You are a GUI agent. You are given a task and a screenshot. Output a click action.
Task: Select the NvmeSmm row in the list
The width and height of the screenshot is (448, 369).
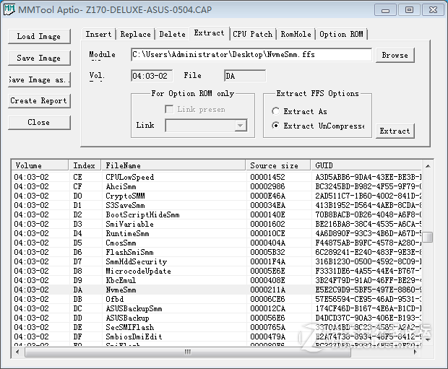pos(121,290)
